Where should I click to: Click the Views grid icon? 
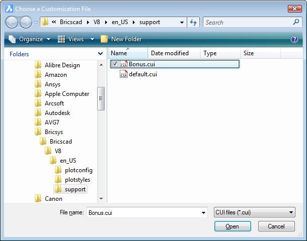point(61,39)
